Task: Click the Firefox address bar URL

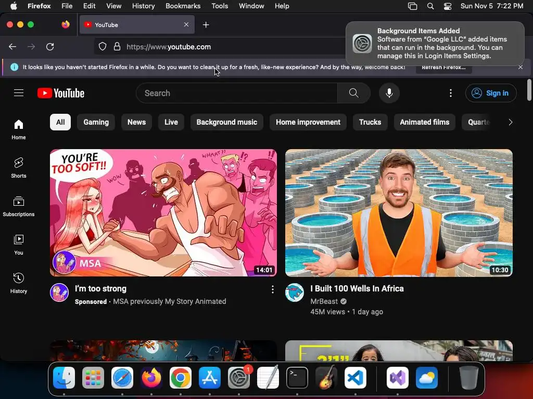Action: 169,47
